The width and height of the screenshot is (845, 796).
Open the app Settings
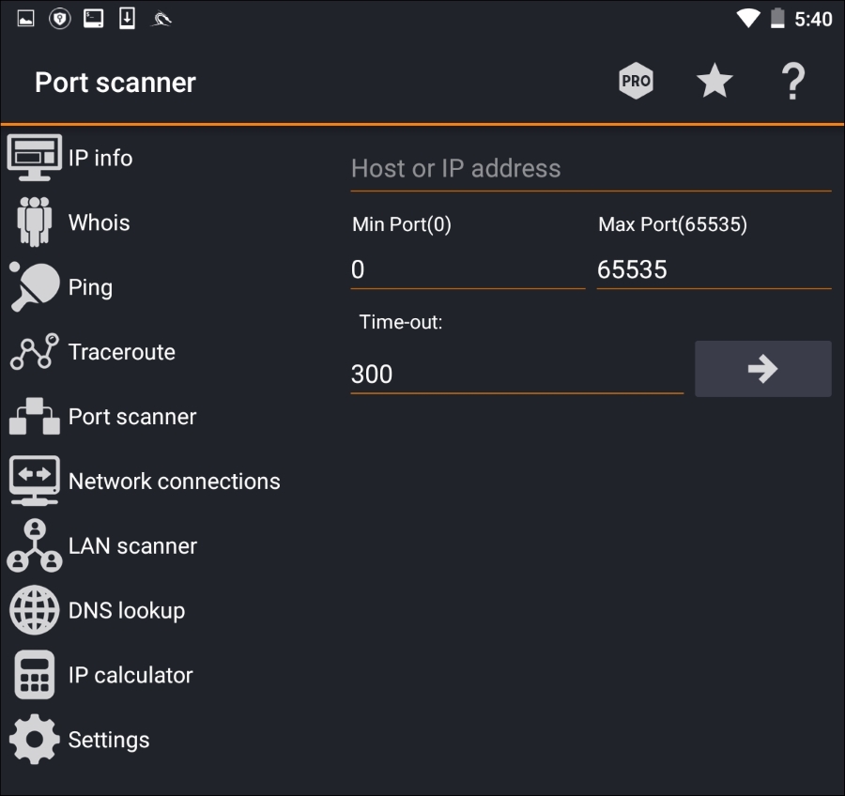click(109, 739)
